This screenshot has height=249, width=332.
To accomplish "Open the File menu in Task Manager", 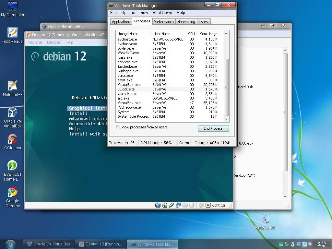I will pos(113,13).
